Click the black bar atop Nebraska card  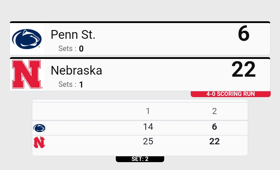coord(140,58)
